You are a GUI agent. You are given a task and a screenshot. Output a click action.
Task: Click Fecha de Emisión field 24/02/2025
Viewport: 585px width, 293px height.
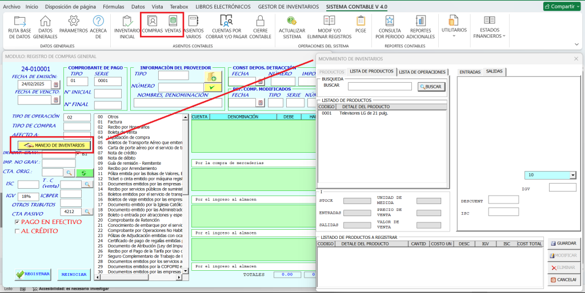pos(35,84)
